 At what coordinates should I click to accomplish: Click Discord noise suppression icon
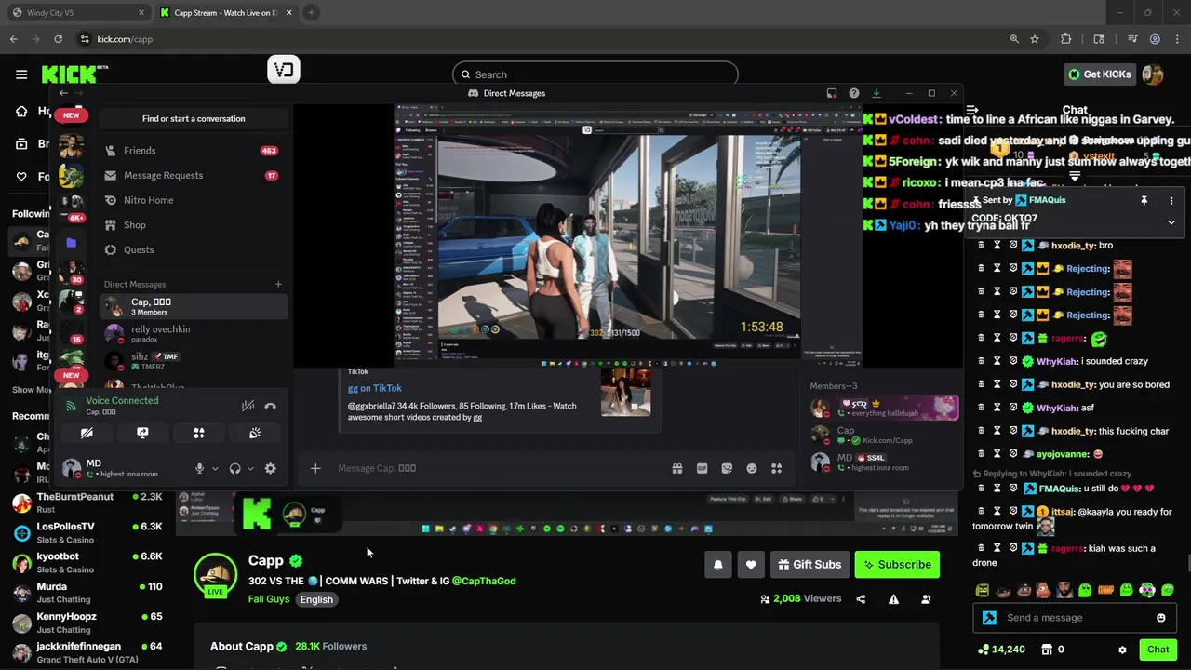click(x=248, y=406)
